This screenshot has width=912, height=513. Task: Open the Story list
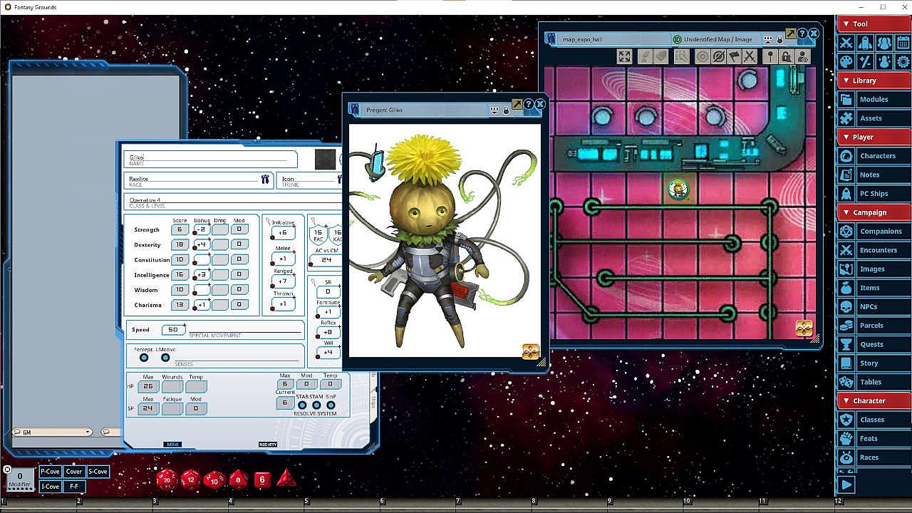pyautogui.click(x=874, y=363)
